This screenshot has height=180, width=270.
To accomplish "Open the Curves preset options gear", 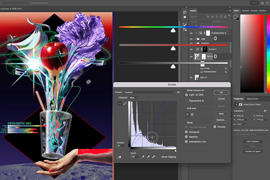I will (x=178, y=92).
